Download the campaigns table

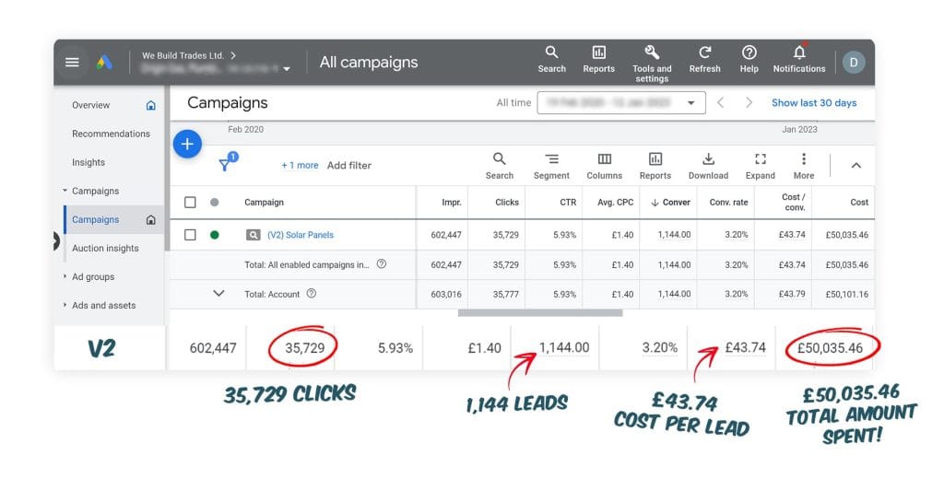(708, 159)
